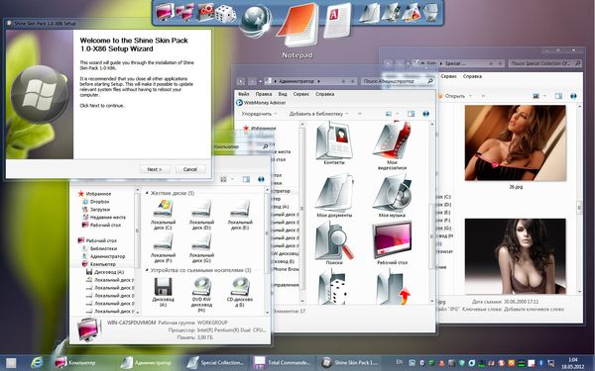Open Локальный диск (F:) drive icon
This screenshot has width=595, height=371.
[x=164, y=247]
